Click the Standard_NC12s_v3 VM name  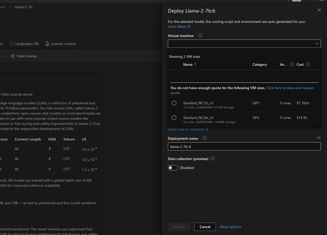pos(198,103)
